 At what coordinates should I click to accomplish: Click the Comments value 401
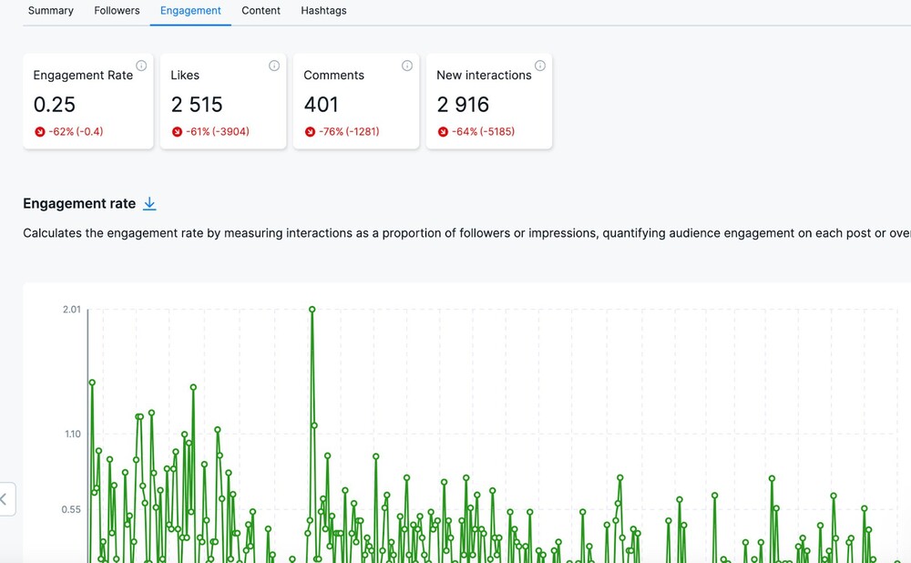coord(322,105)
